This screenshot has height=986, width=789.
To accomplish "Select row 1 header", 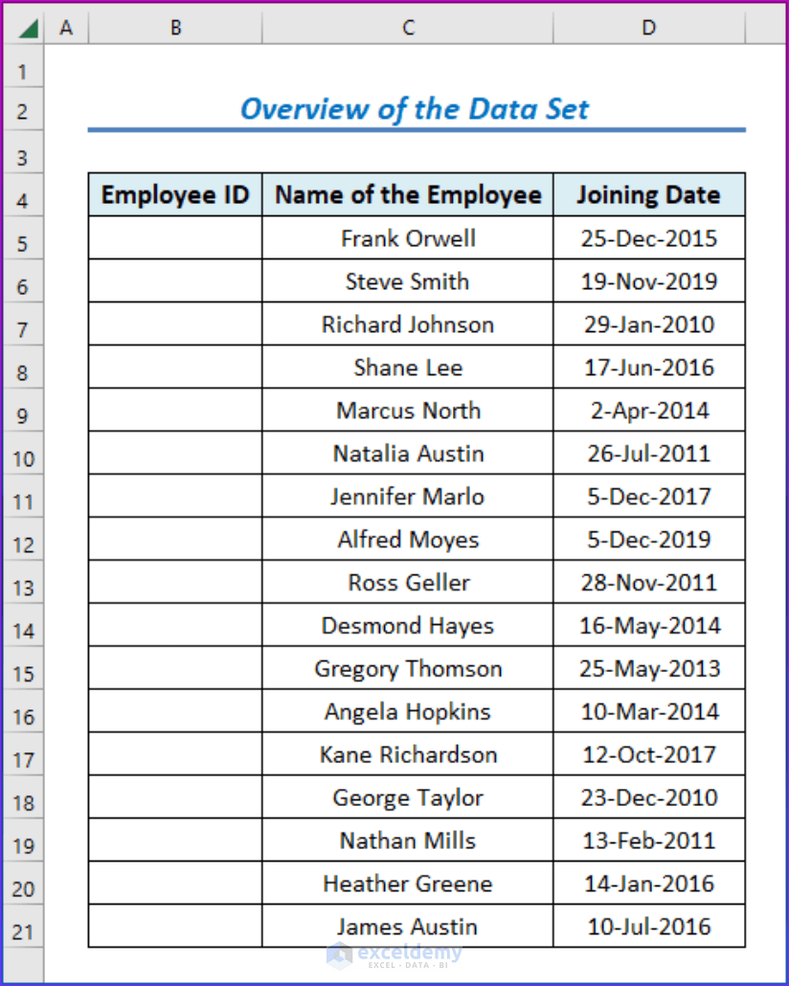I will (x=23, y=70).
